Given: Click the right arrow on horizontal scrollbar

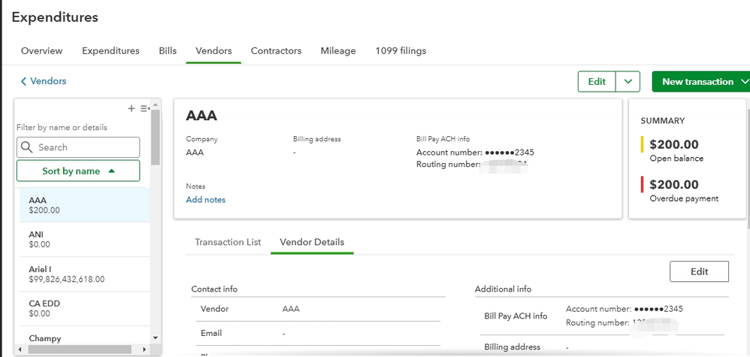Looking at the screenshot, I should click(145, 349).
